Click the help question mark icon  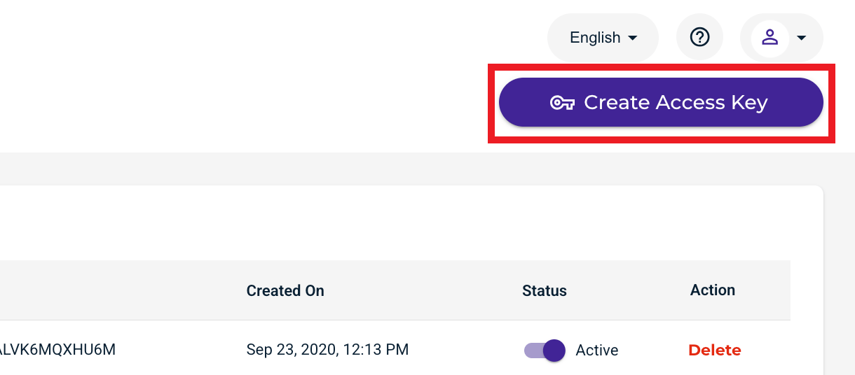click(699, 37)
